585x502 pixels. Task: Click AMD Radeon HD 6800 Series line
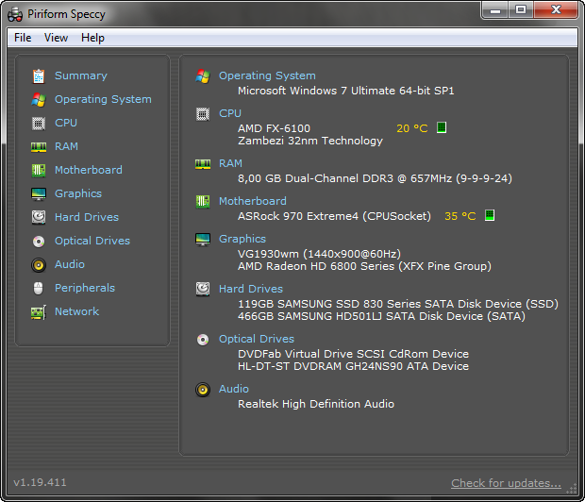click(x=364, y=266)
